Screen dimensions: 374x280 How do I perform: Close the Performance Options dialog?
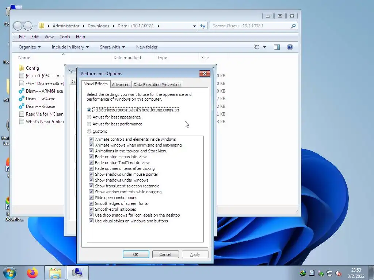pos(205,74)
